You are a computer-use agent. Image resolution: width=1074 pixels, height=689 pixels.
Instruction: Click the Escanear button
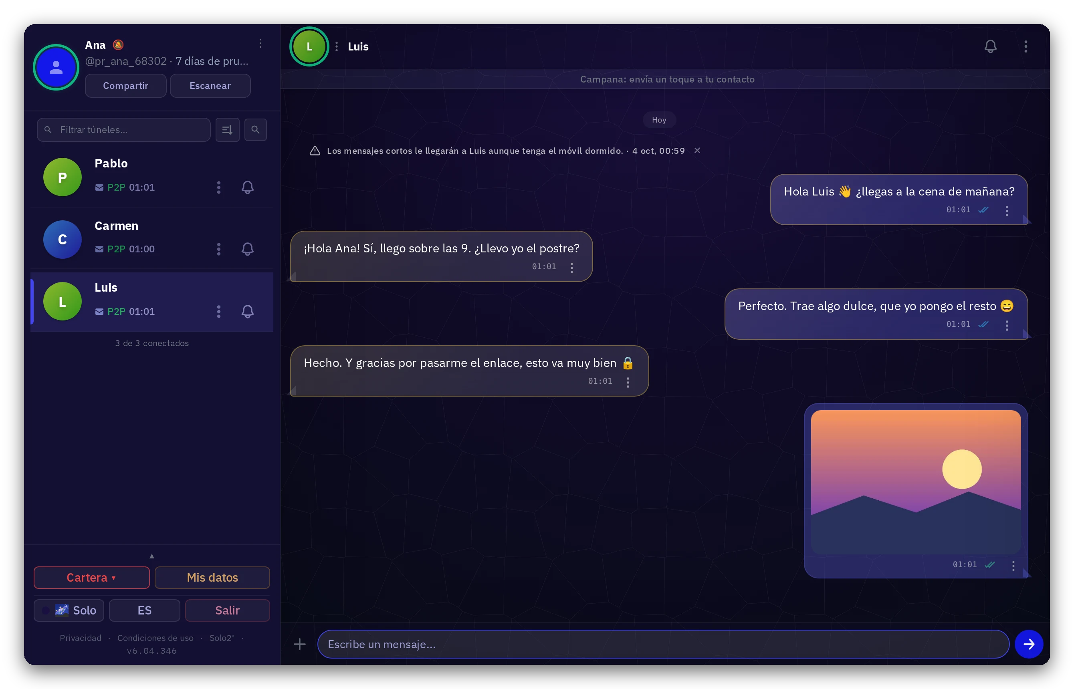[210, 85]
